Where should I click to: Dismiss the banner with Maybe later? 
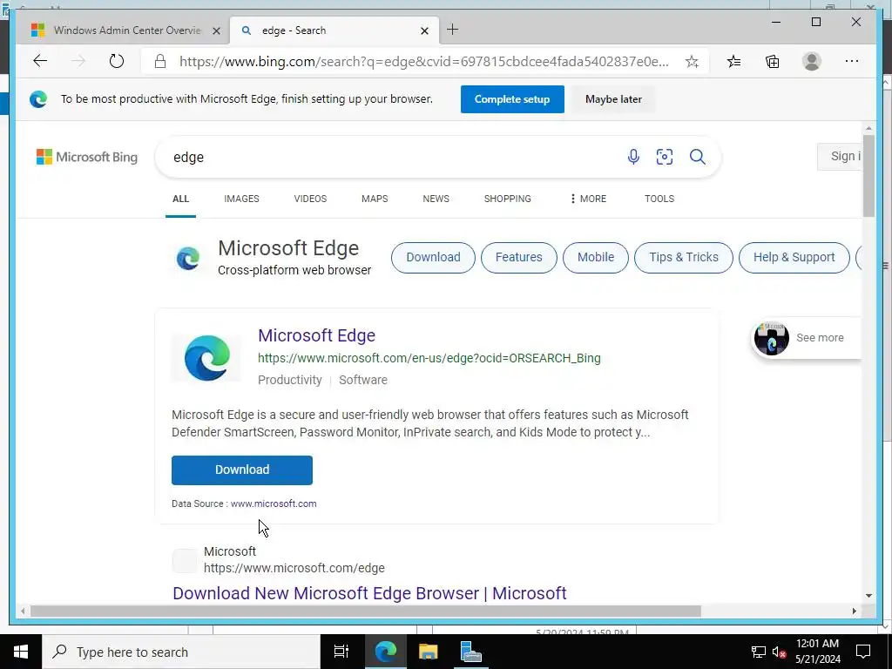[613, 99]
